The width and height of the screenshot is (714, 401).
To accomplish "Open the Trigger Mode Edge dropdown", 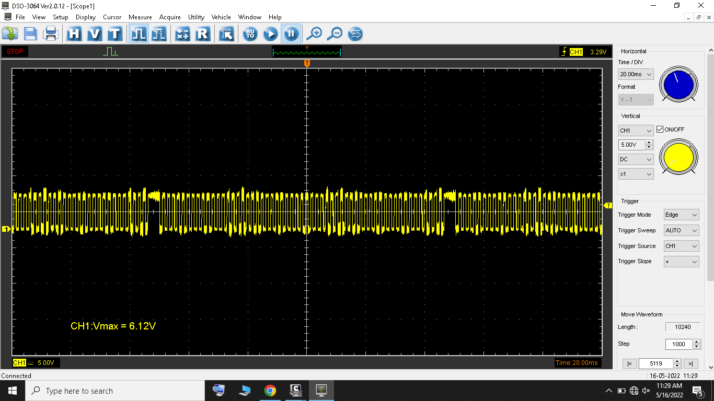I will 681,215.
